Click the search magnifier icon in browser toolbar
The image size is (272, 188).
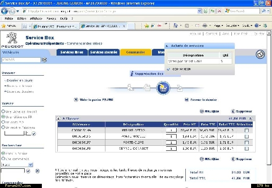pos(264,11)
